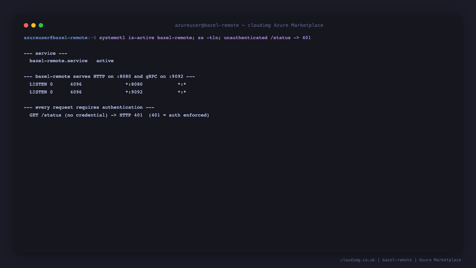Screen dimensions: 476x268
Task: Click '(401 = auth enforced)' note
Action: 179,115
